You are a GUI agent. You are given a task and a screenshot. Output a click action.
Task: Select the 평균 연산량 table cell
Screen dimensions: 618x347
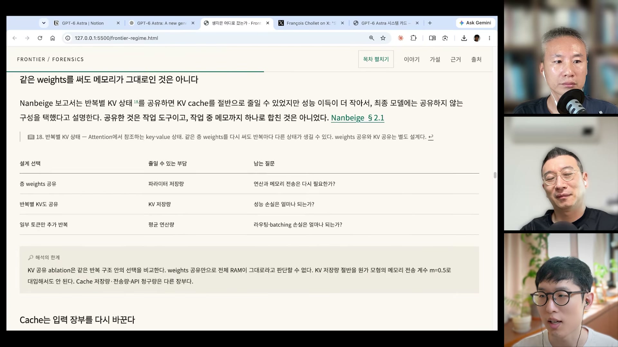161,225
